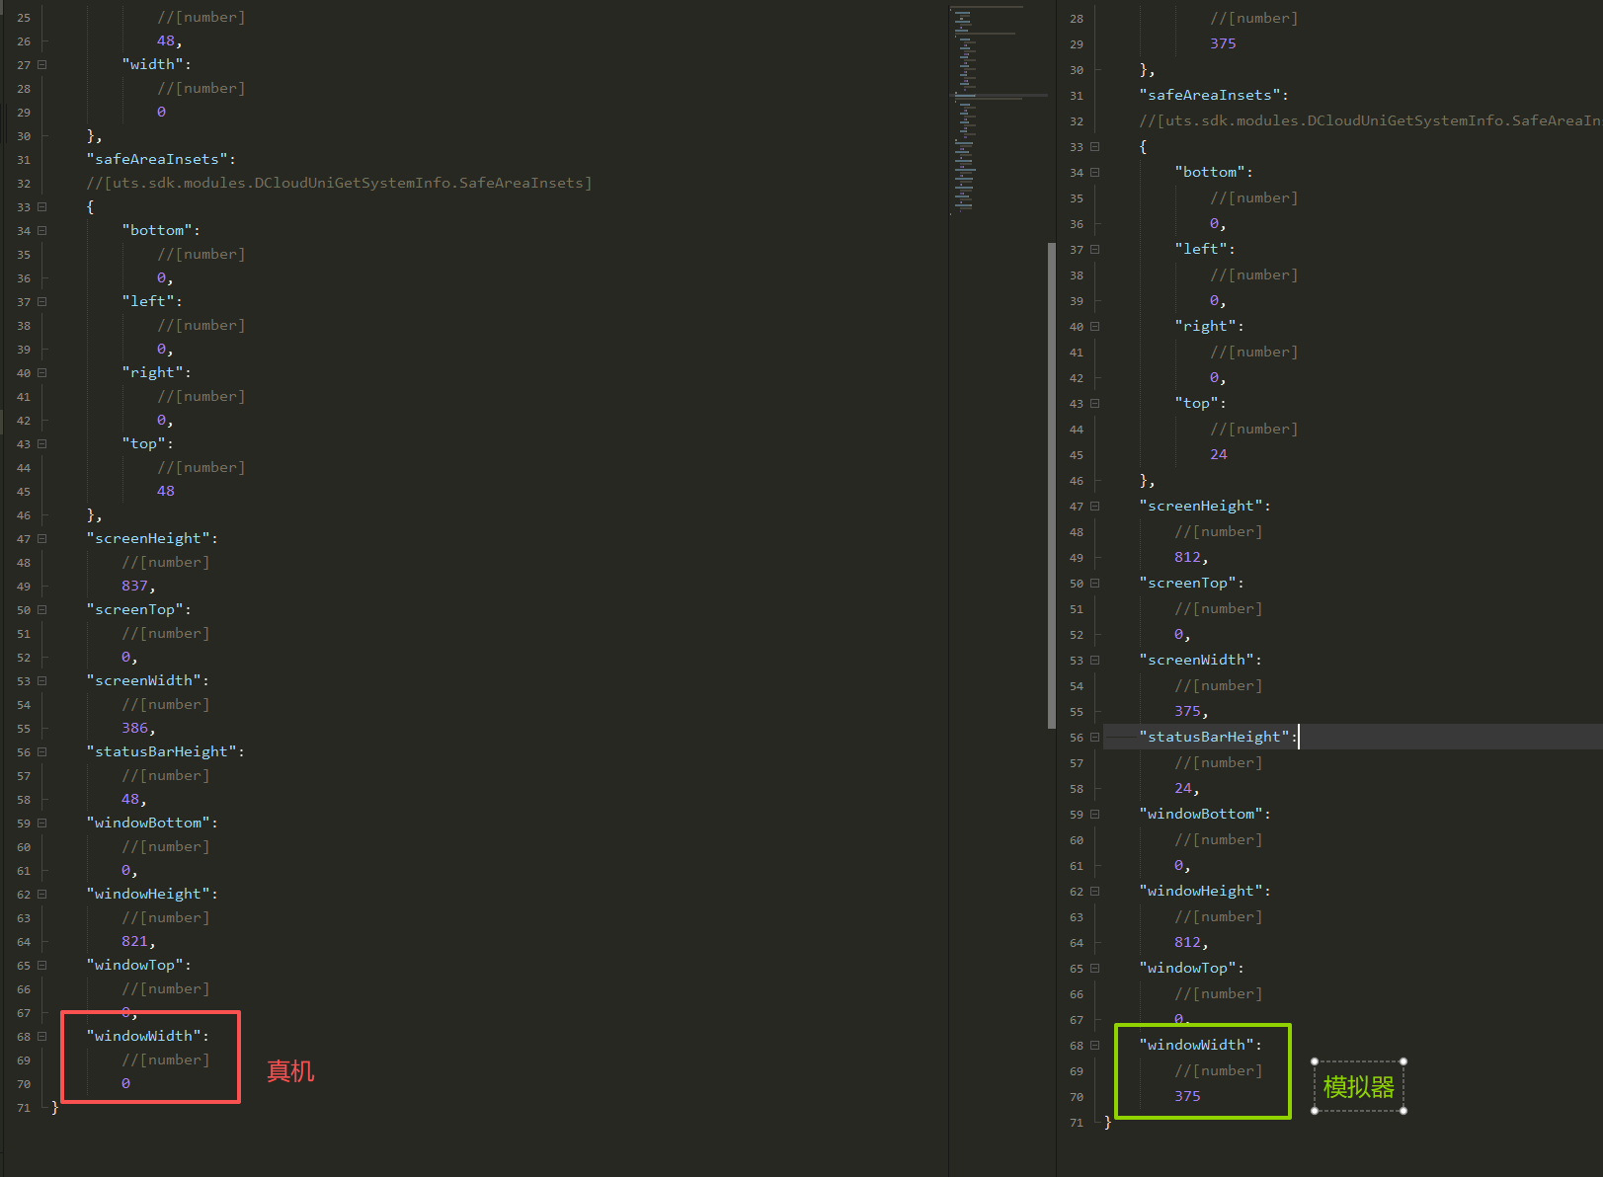This screenshot has width=1603, height=1177.
Task: Click the vertical scrollbar between the panes
Action: pyautogui.click(x=1051, y=484)
